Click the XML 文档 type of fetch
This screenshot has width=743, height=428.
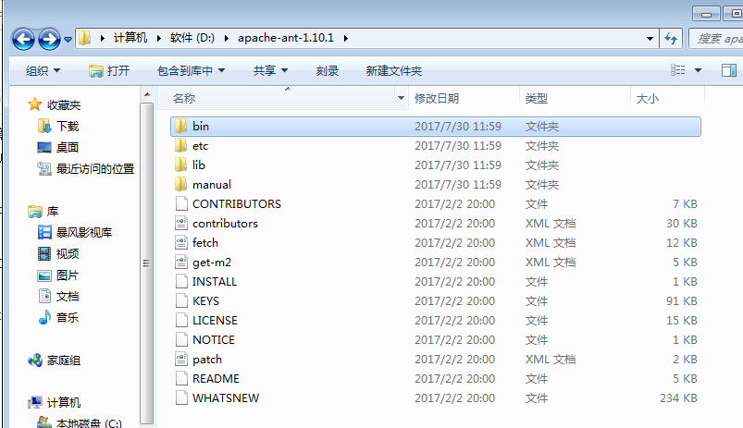pos(551,243)
